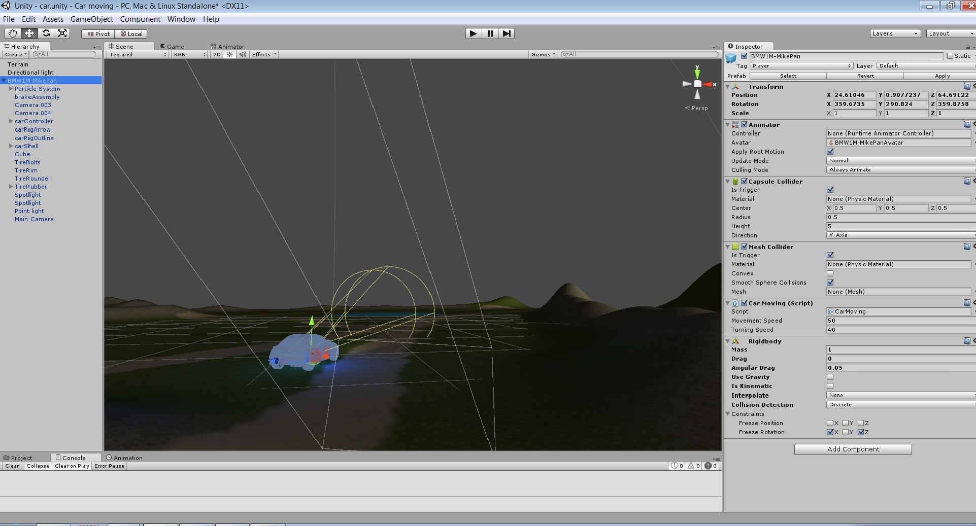This screenshot has width=976, height=526.
Task: Enable Use Gravity on Rigidbody
Action: click(830, 377)
